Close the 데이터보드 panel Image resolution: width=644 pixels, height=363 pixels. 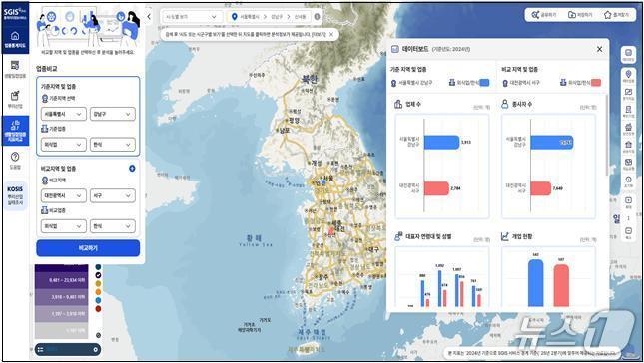click(599, 49)
